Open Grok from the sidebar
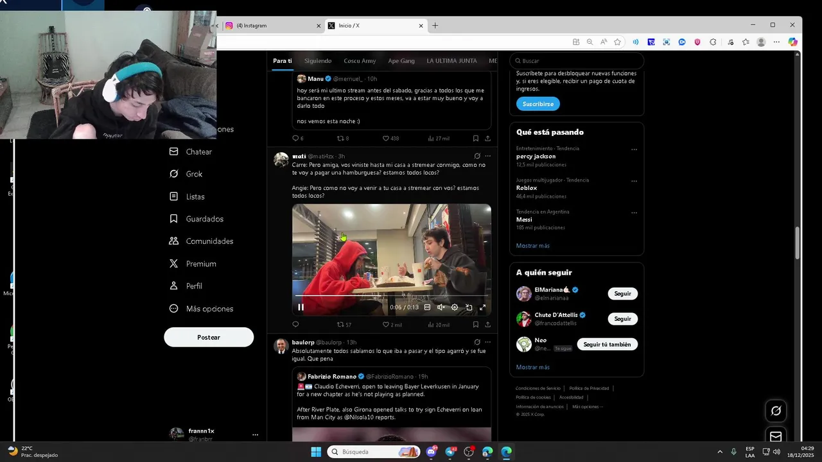The width and height of the screenshot is (822, 462). pyautogui.click(x=186, y=174)
